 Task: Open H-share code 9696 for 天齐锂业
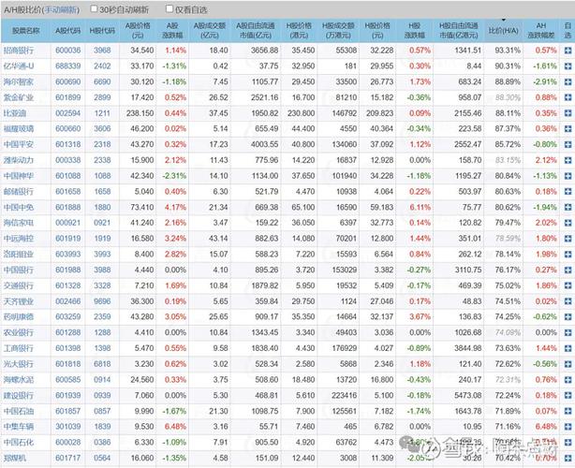(x=102, y=301)
